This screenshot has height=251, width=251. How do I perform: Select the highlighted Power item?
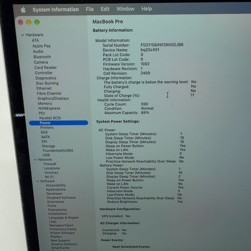point(59,123)
